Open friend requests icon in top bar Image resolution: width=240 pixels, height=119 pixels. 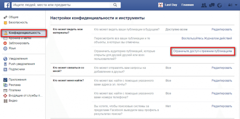[x=204, y=5]
